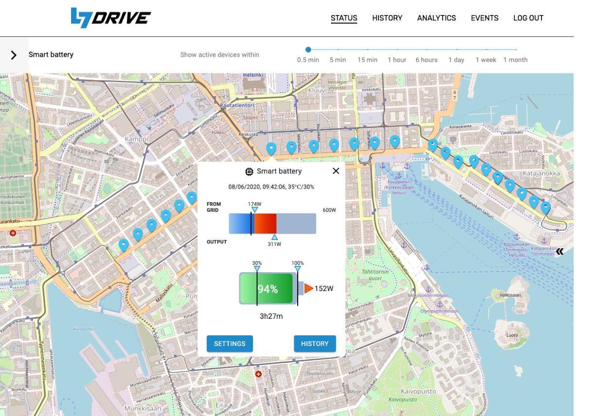This screenshot has height=416, width=593.
Task: Collapse the right panel via double-chevron
Action: pos(560,251)
